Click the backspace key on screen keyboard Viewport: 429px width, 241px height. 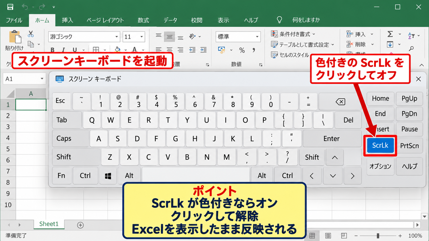pyautogui.click(x=340, y=102)
